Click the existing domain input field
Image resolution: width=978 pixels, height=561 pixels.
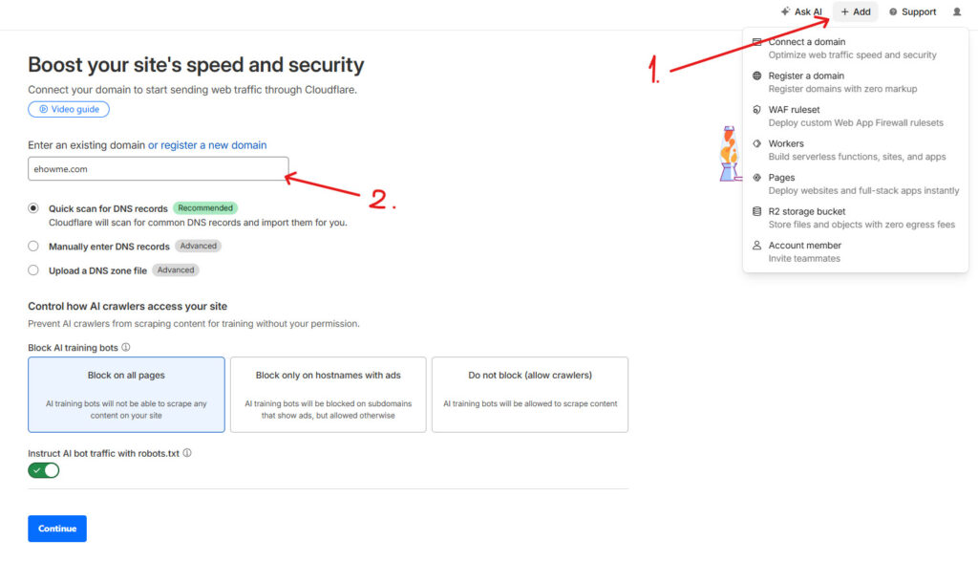[x=159, y=168]
